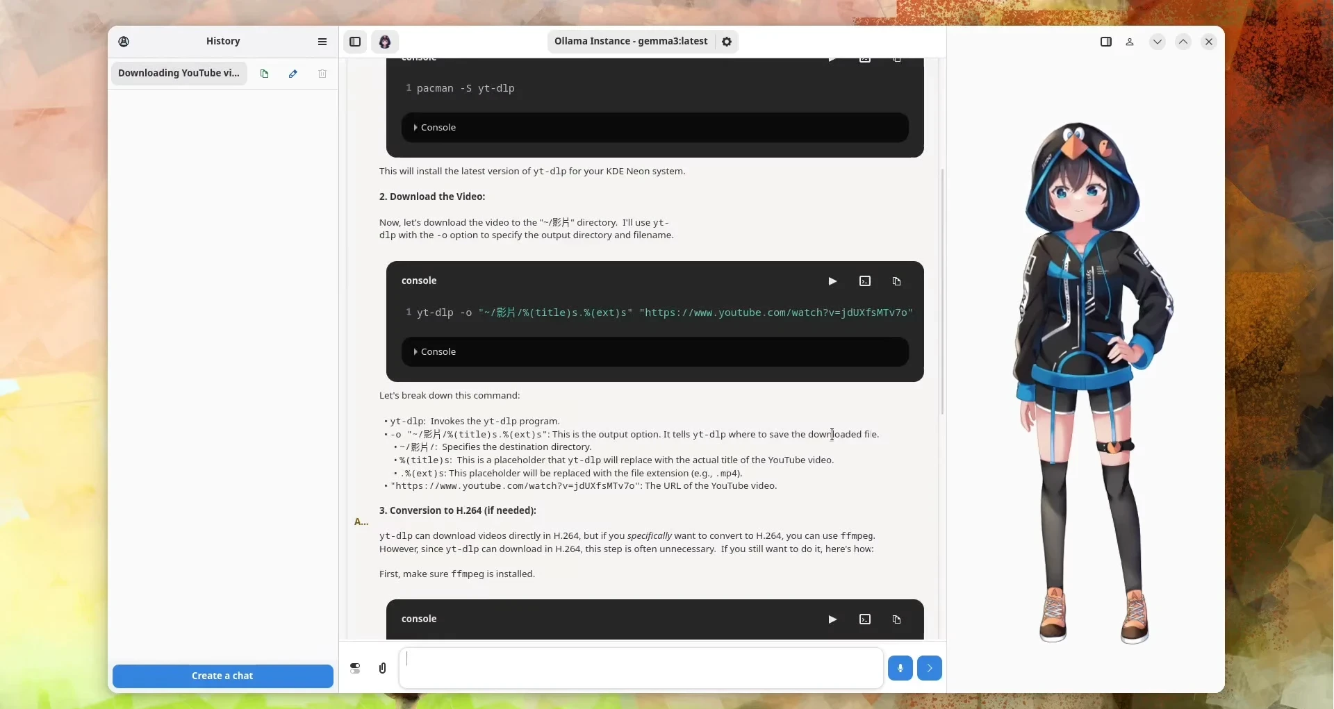1334x709 pixels.
Task: Attach a file with paperclip icon
Action: click(382, 668)
